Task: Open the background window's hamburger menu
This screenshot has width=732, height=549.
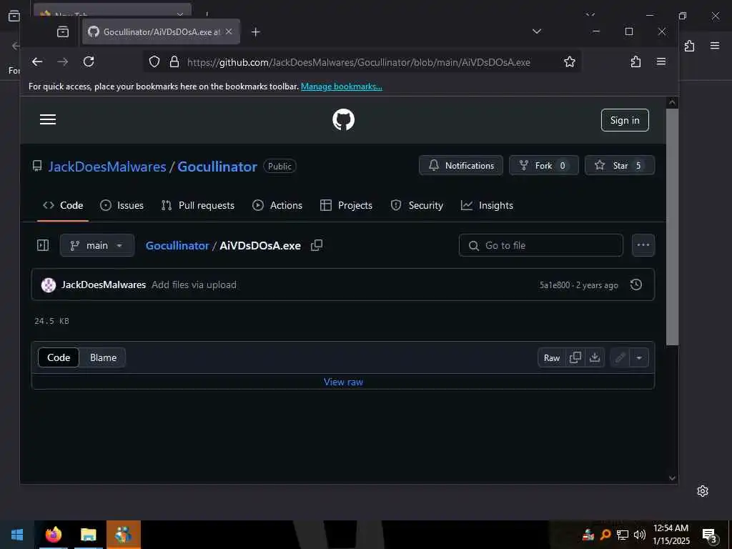Action: pyautogui.click(x=715, y=45)
